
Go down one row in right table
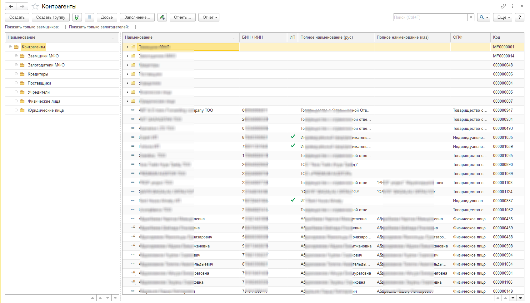tap(513, 298)
